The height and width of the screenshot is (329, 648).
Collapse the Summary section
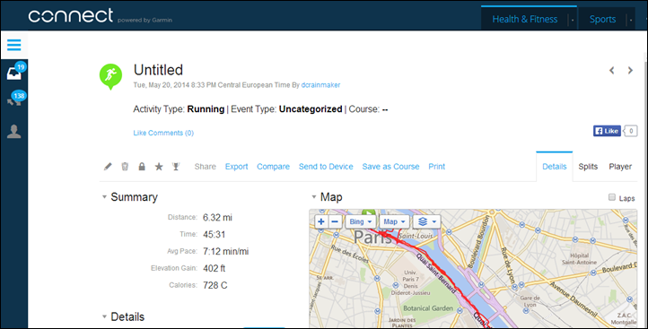(104, 197)
